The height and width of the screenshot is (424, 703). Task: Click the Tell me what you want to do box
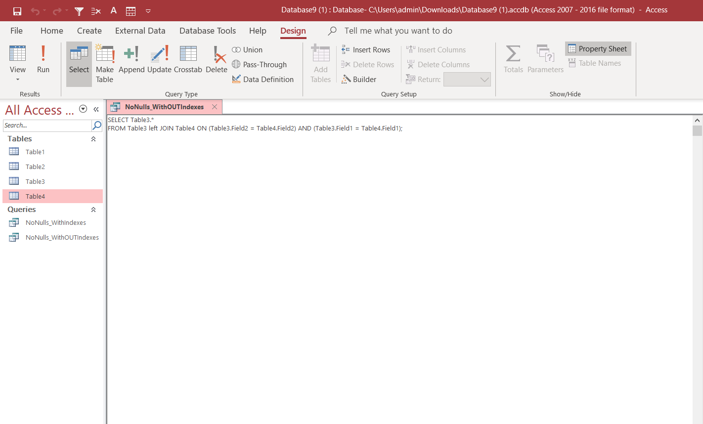(398, 31)
